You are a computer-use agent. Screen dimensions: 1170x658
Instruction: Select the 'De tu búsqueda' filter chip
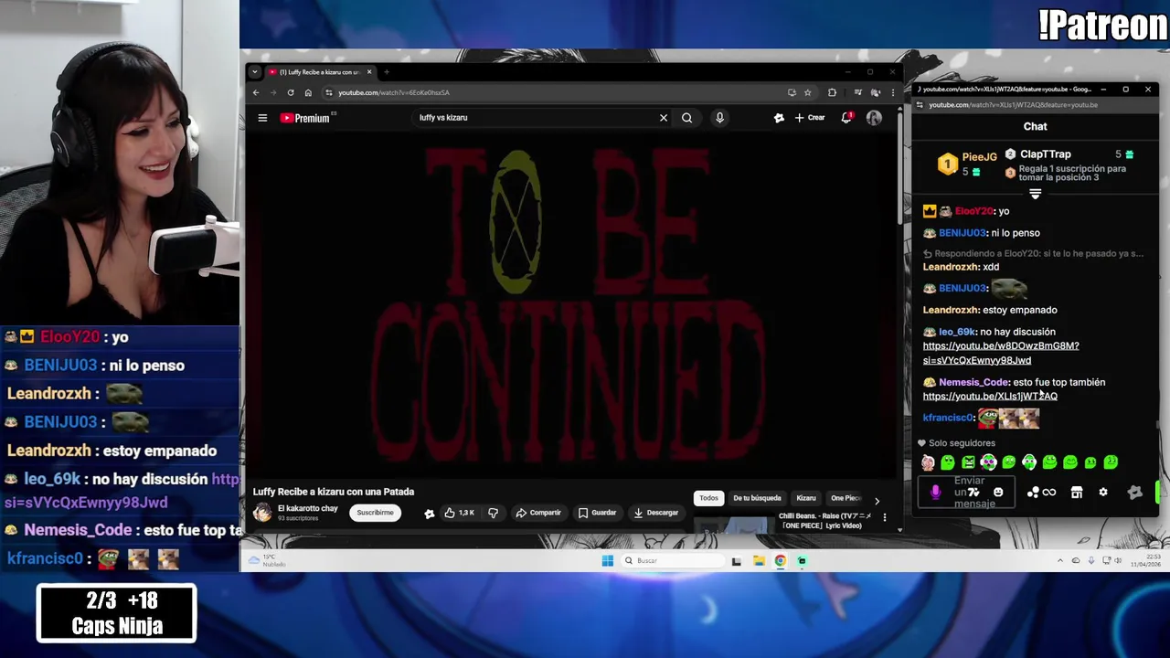(x=757, y=498)
